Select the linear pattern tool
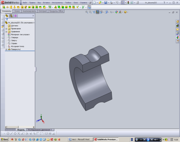Viewport: 180px width, 142px height. tap(50, 7)
